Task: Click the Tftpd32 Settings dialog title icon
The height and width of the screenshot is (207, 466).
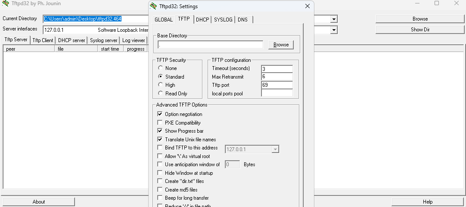Action: [x=153, y=6]
